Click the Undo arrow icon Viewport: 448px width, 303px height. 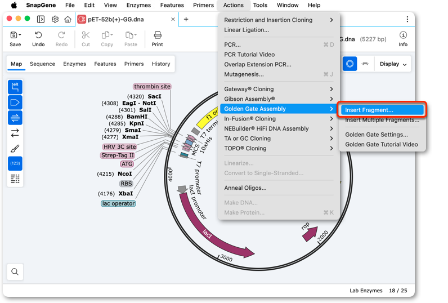38,35
